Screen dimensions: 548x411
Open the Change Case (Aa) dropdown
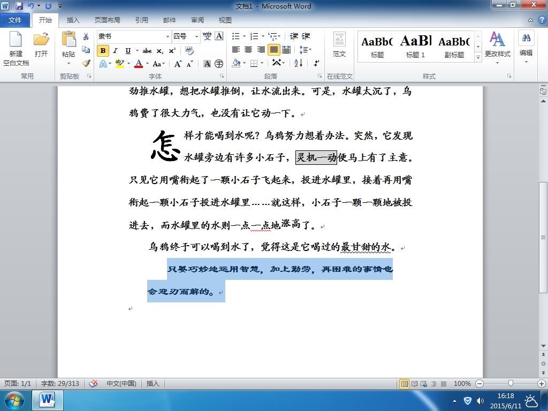pos(158,64)
